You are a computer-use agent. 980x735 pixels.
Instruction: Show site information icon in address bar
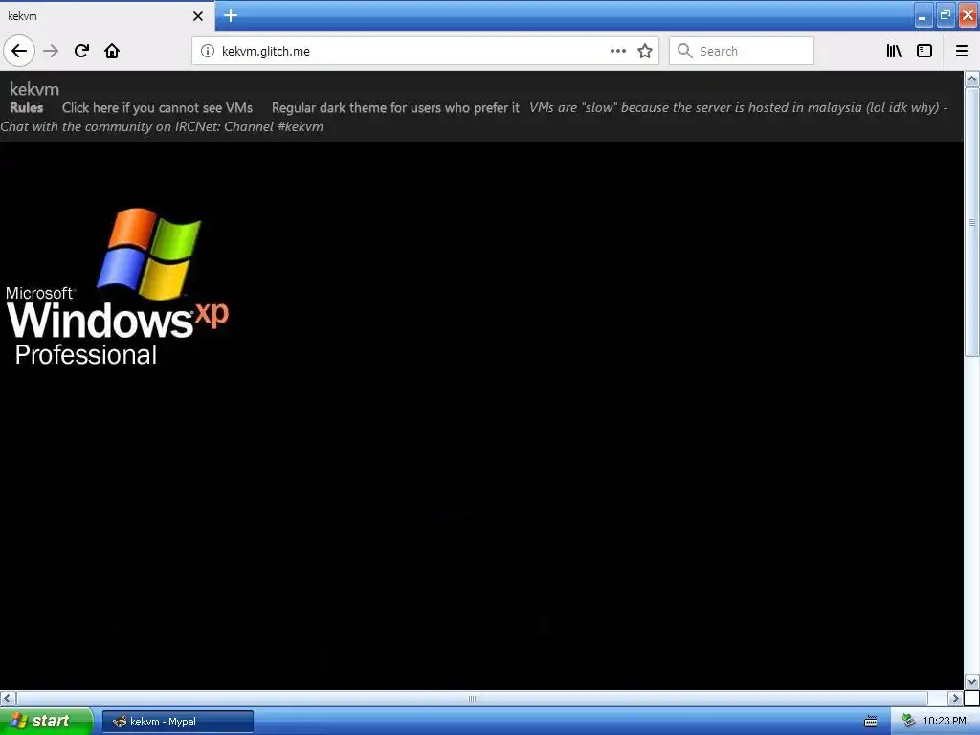(x=208, y=51)
